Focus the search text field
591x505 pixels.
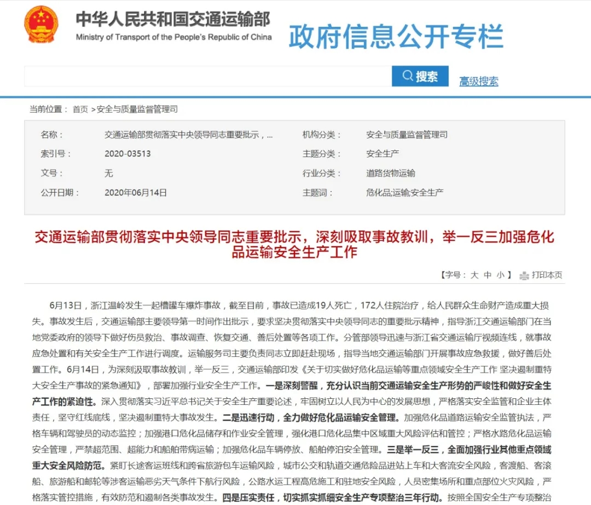point(208,76)
